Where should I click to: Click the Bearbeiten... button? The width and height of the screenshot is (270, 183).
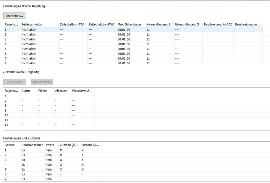coord(14,15)
